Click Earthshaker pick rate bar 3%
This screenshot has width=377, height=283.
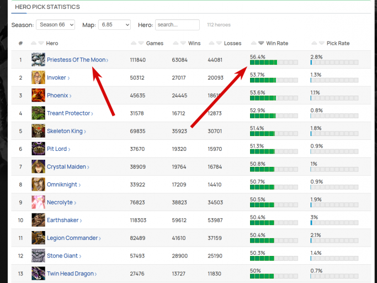(x=334, y=223)
